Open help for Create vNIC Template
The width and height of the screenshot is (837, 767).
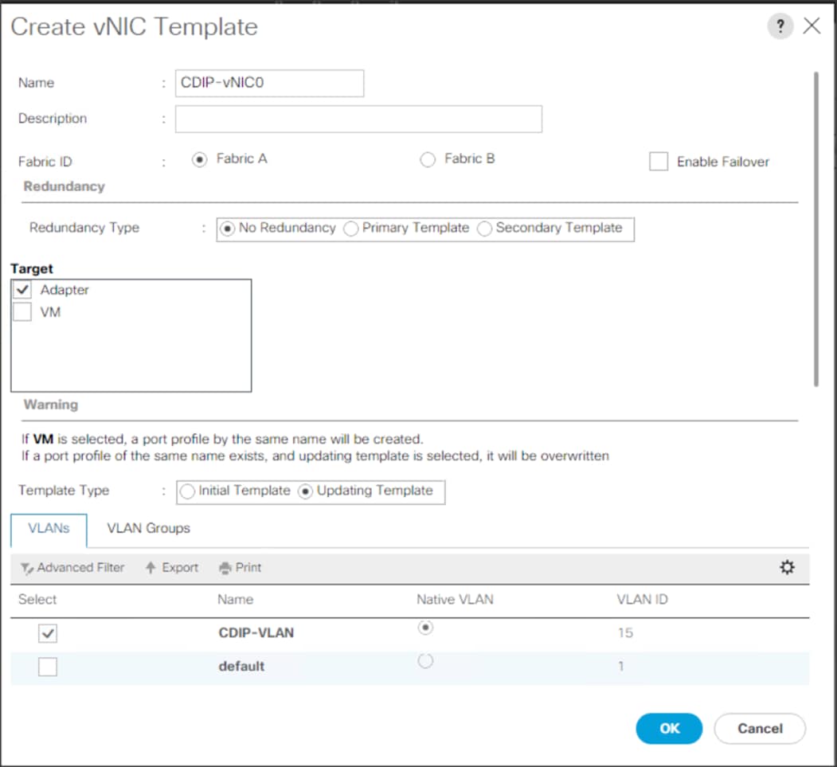pyautogui.click(x=779, y=25)
